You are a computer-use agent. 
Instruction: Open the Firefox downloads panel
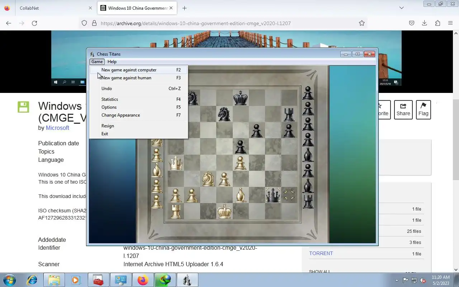click(425, 23)
